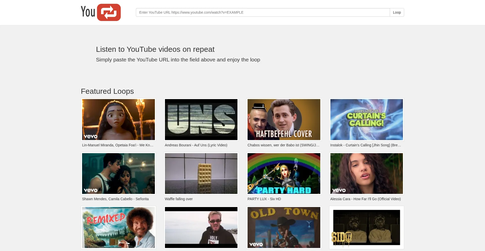Open the Alessia Cara video thumbnail
Screen dimensions: 485x251
[x=367, y=174]
